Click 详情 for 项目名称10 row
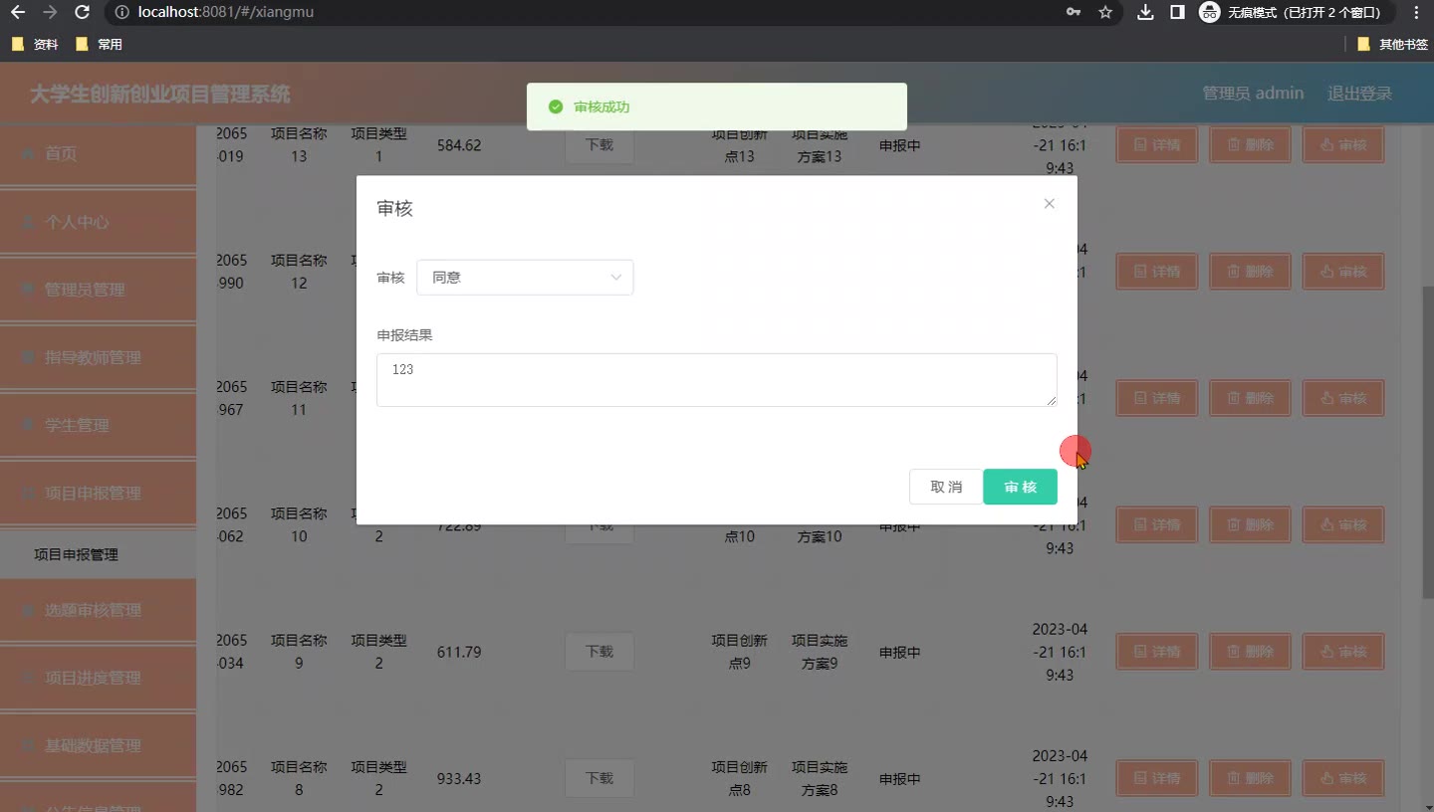 tap(1156, 524)
